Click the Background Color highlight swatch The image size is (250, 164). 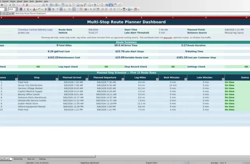pos(39,9)
